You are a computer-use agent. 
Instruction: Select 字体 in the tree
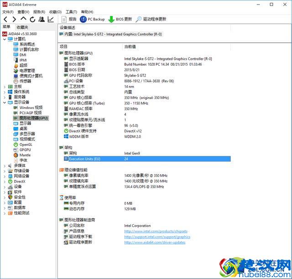pos(21,160)
